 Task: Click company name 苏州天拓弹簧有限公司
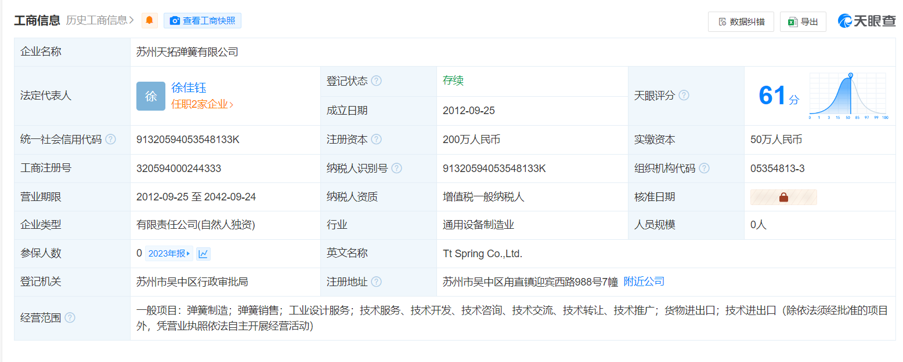187,52
